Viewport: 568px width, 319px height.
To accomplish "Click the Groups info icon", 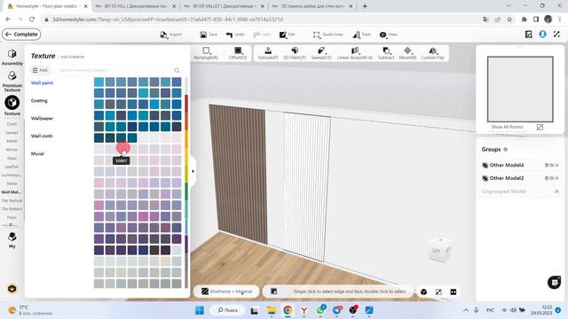I will coord(505,150).
